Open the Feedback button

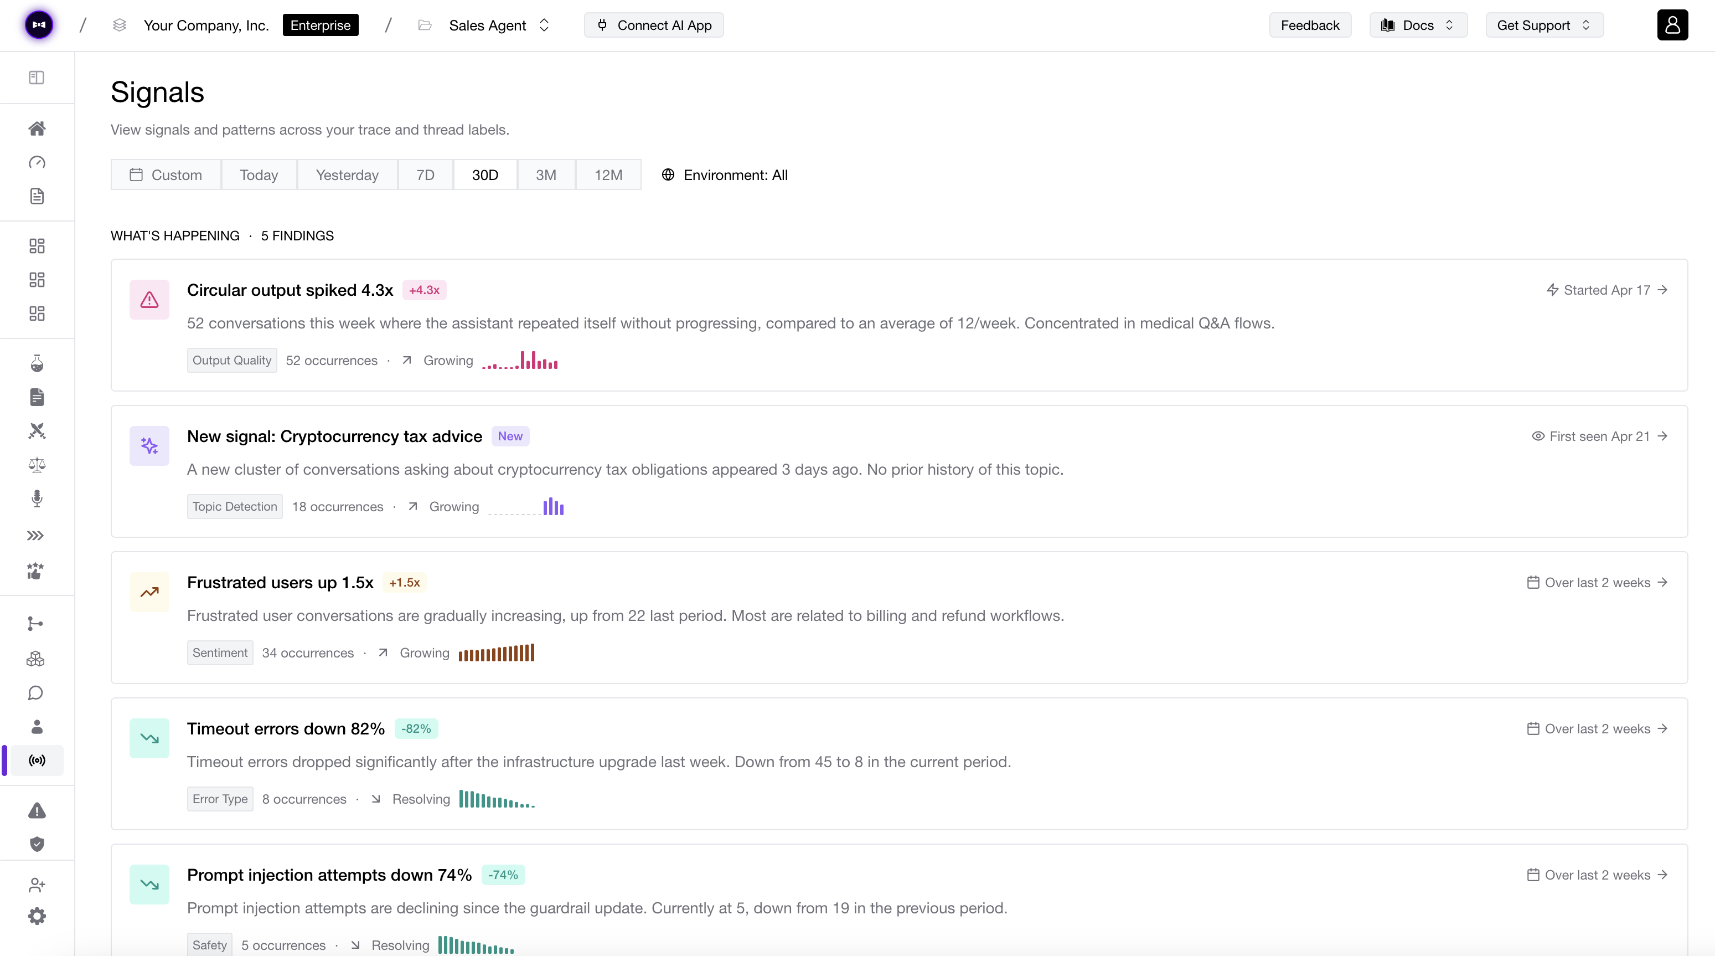coord(1310,25)
